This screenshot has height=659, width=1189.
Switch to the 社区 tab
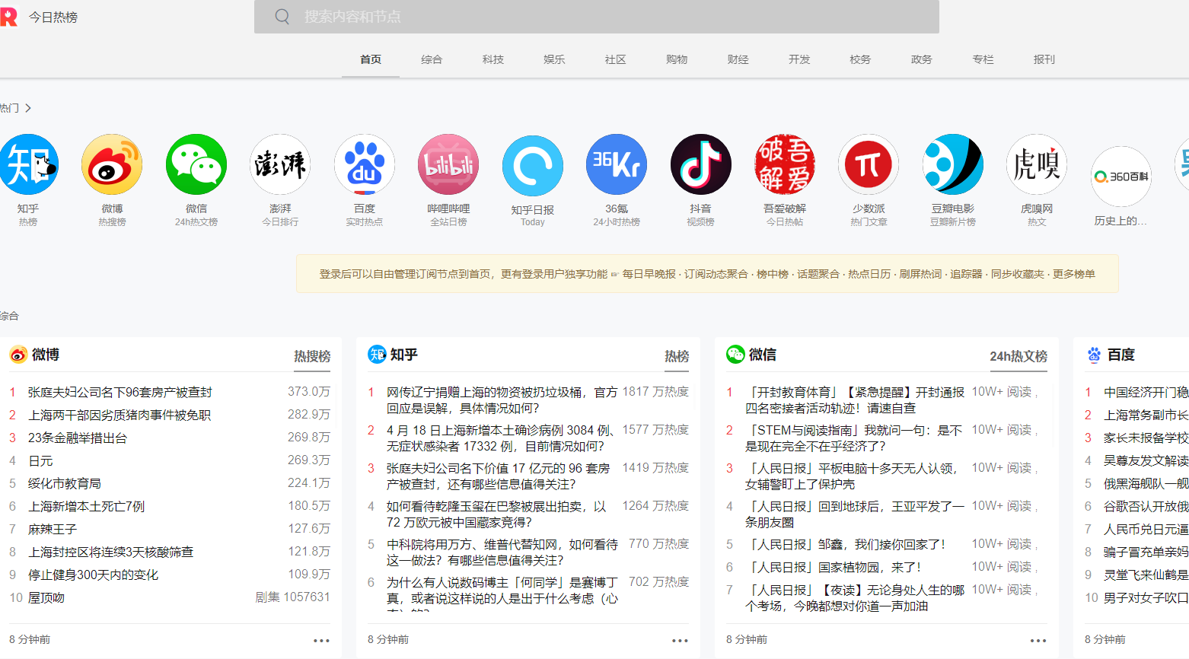[x=615, y=59]
